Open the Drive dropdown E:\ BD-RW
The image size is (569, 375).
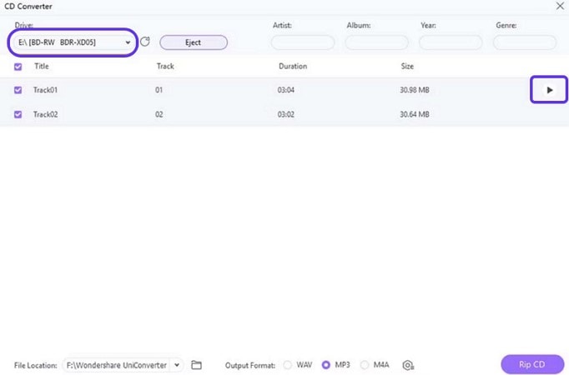73,42
